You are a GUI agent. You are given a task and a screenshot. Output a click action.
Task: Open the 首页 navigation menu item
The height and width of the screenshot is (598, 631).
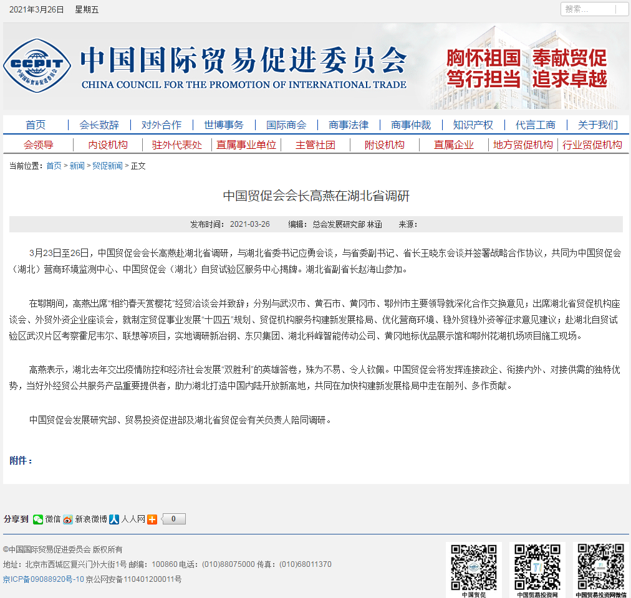pyautogui.click(x=36, y=125)
